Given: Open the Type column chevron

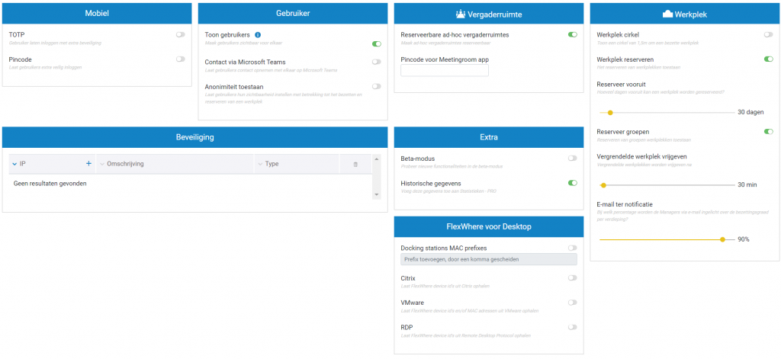Looking at the screenshot, I should click(x=261, y=164).
